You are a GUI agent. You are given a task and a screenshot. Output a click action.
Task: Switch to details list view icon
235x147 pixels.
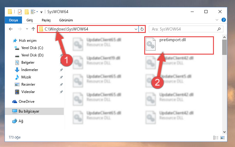click(x=216, y=138)
